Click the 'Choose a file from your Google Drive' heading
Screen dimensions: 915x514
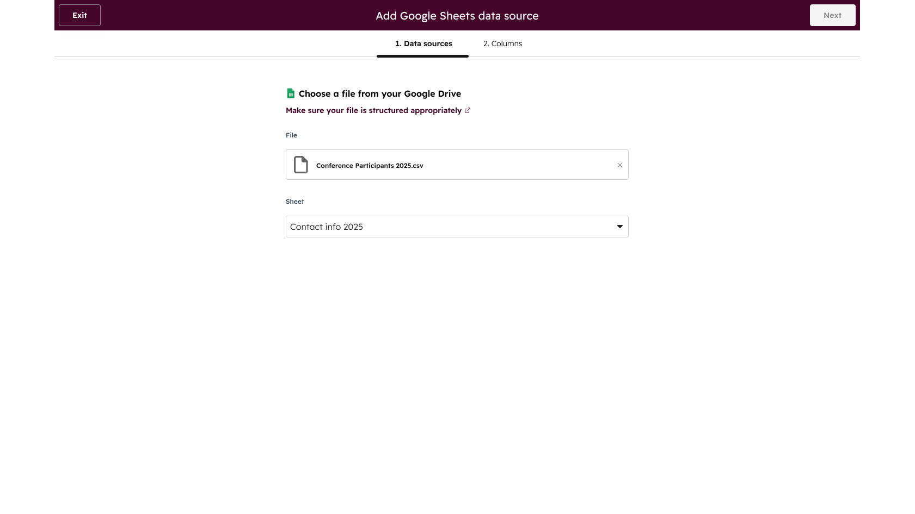[380, 93]
